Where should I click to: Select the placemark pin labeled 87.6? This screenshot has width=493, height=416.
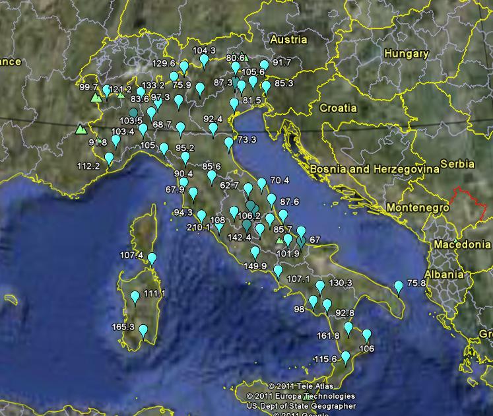coord(271,201)
